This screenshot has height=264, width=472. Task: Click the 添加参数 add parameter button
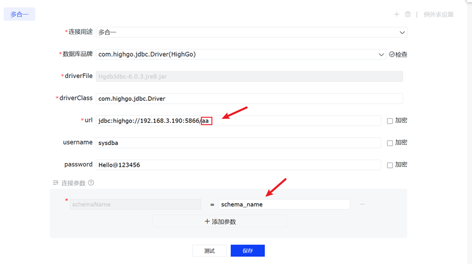tap(220, 221)
